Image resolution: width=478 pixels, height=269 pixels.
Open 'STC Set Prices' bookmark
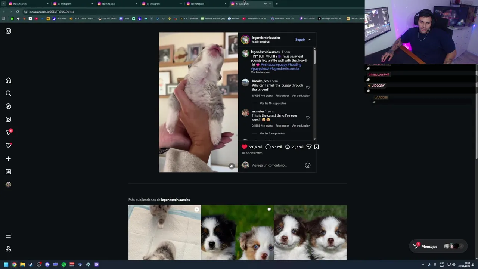(189, 19)
